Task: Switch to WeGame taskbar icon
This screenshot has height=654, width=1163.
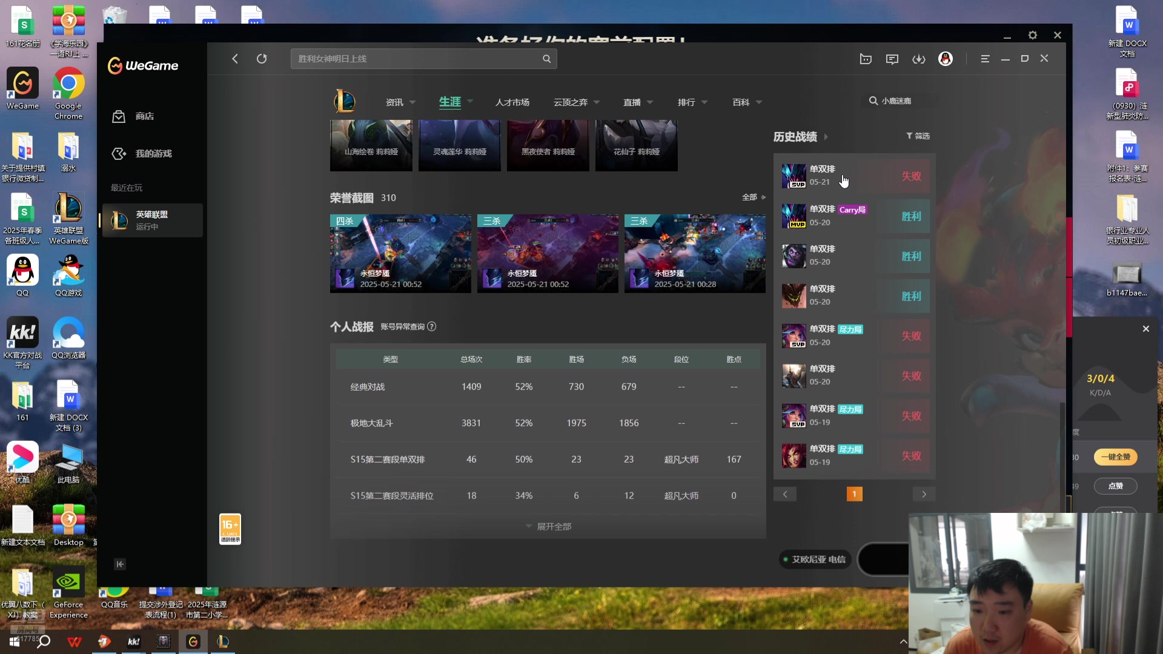Action: pos(193,642)
